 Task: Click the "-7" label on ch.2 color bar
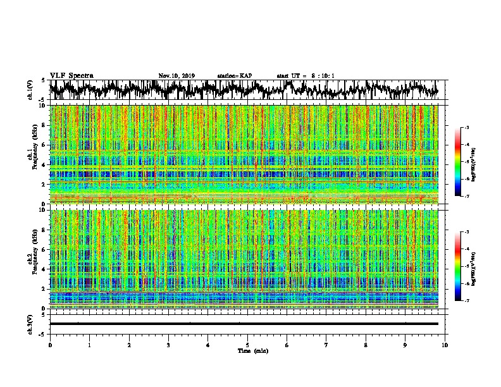(x=466, y=300)
